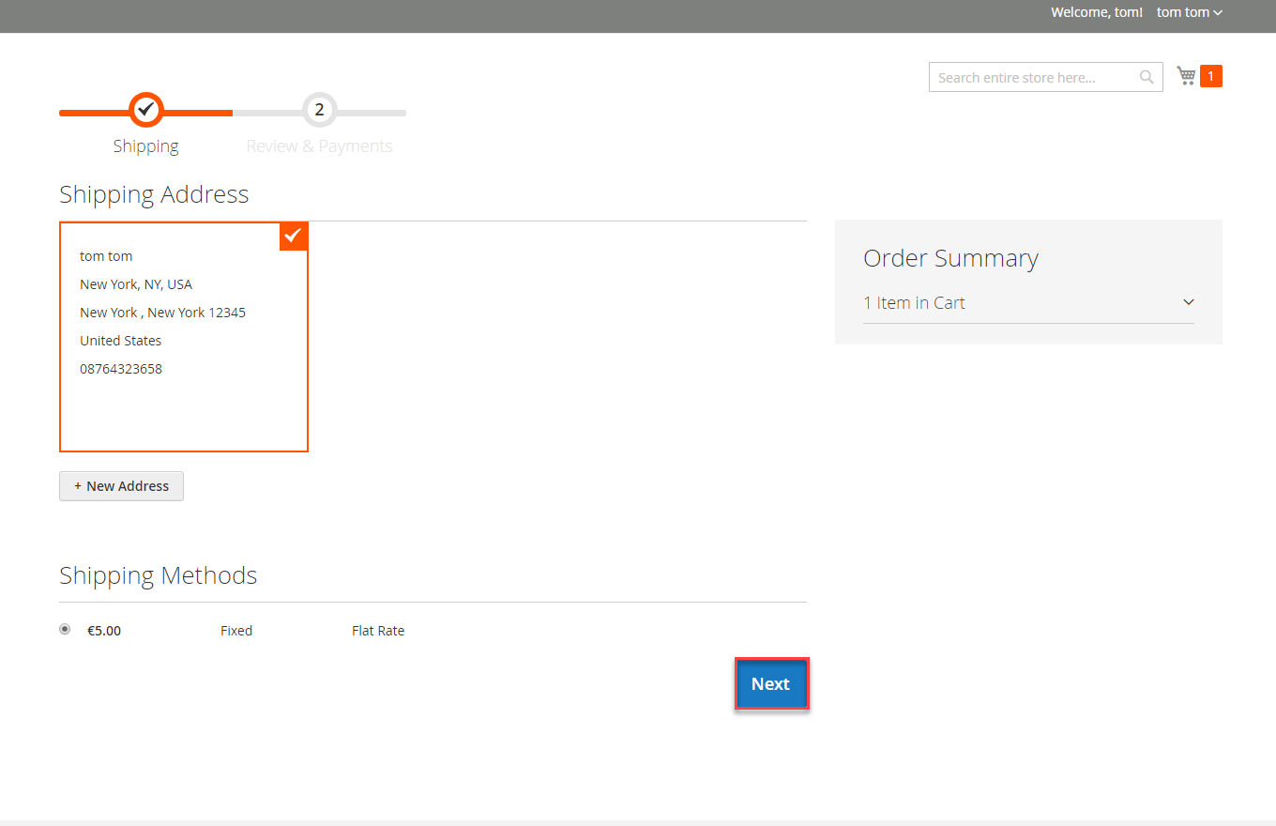
Task: Open the tom tom account dropdown
Action: 1189,12
